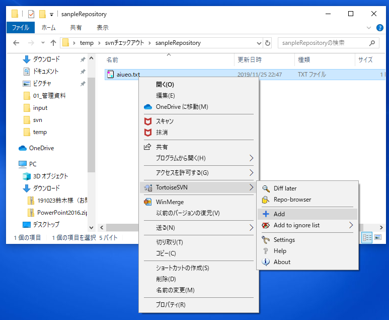
Task: Open the ホーム ribbon tab
Action: (49, 28)
